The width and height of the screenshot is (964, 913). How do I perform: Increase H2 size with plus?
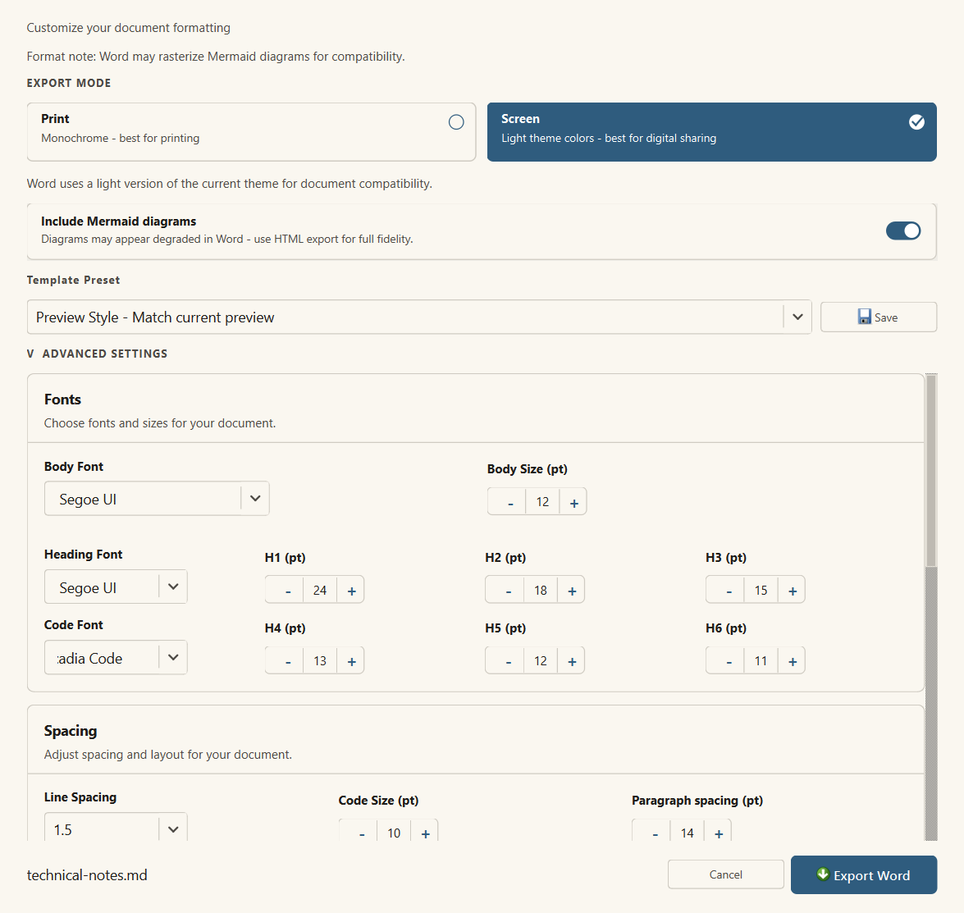(571, 591)
